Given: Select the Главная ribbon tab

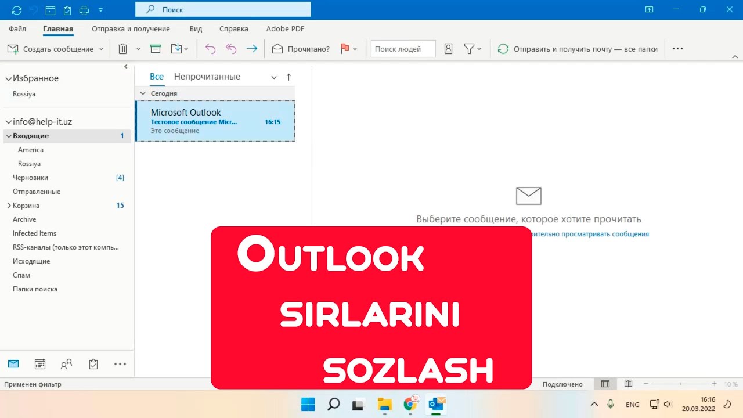Looking at the screenshot, I should point(58,28).
